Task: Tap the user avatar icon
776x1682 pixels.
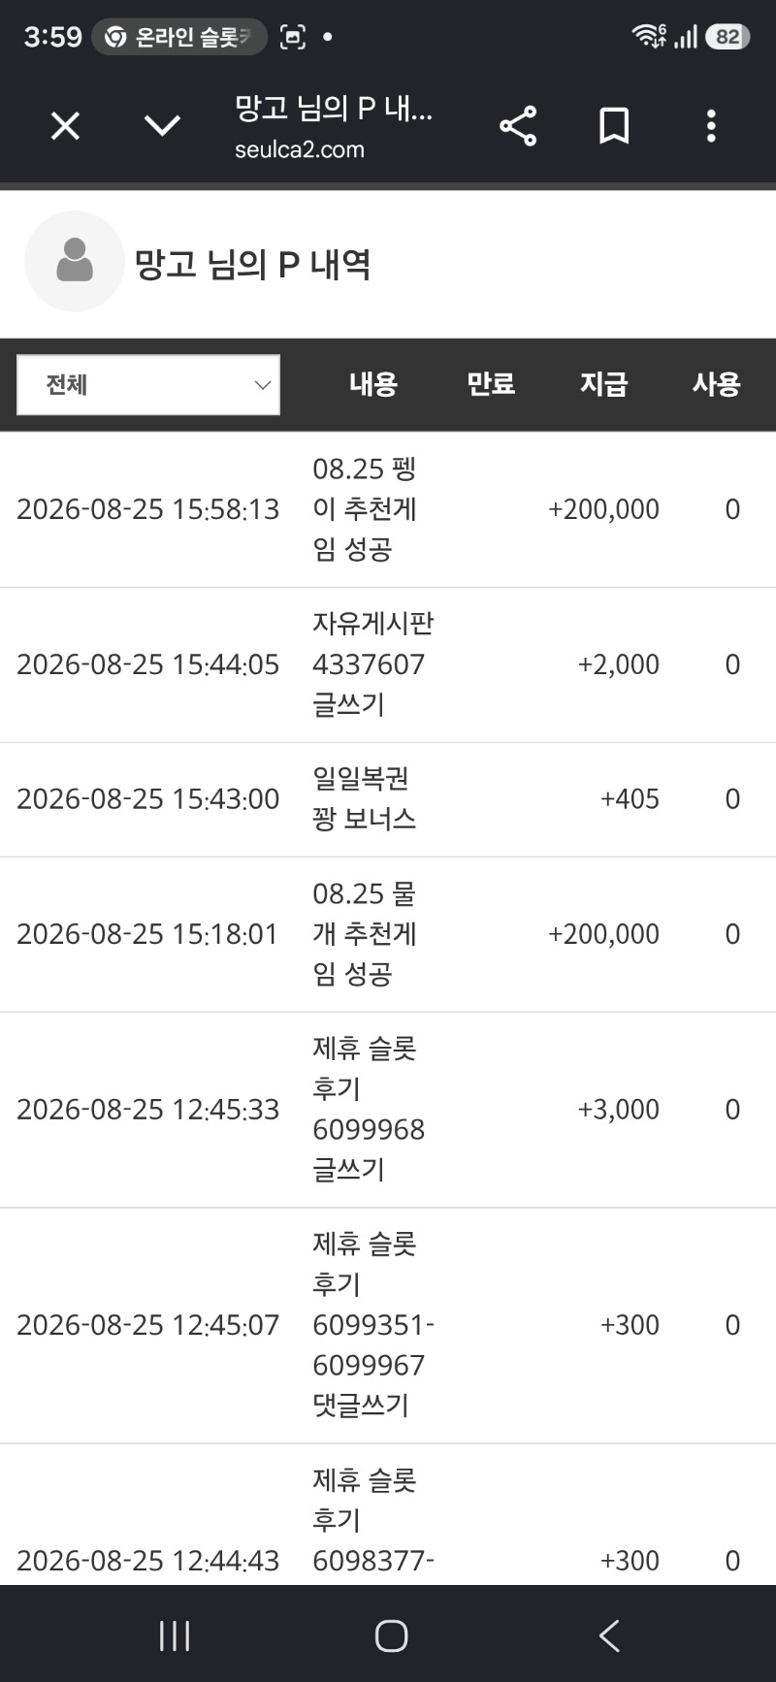Action: (75, 261)
